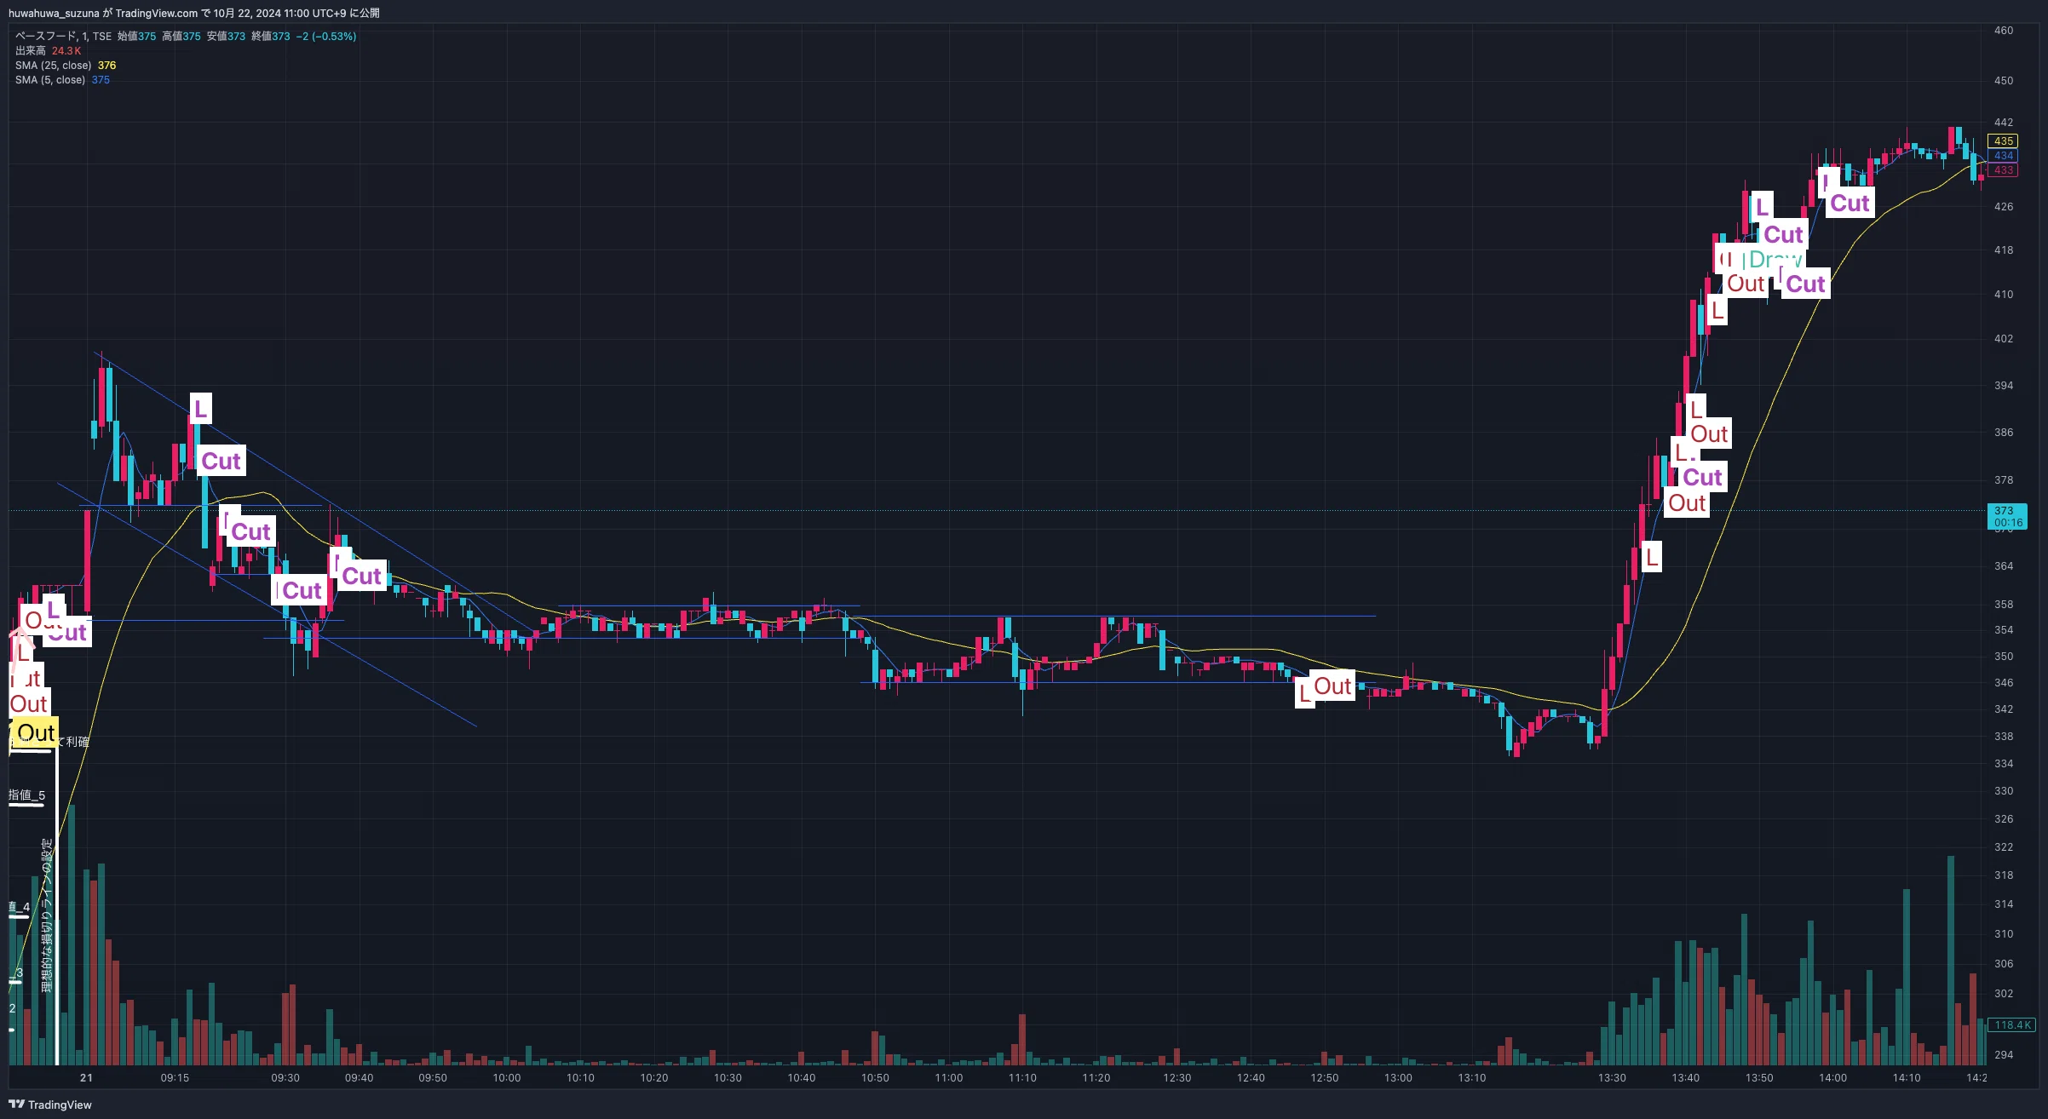Click the 13:30 time axis label
The width and height of the screenshot is (2048, 1119).
tap(1612, 1078)
